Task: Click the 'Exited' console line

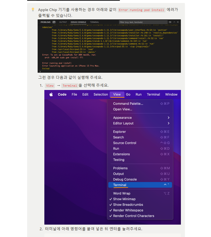Action: 46,69
